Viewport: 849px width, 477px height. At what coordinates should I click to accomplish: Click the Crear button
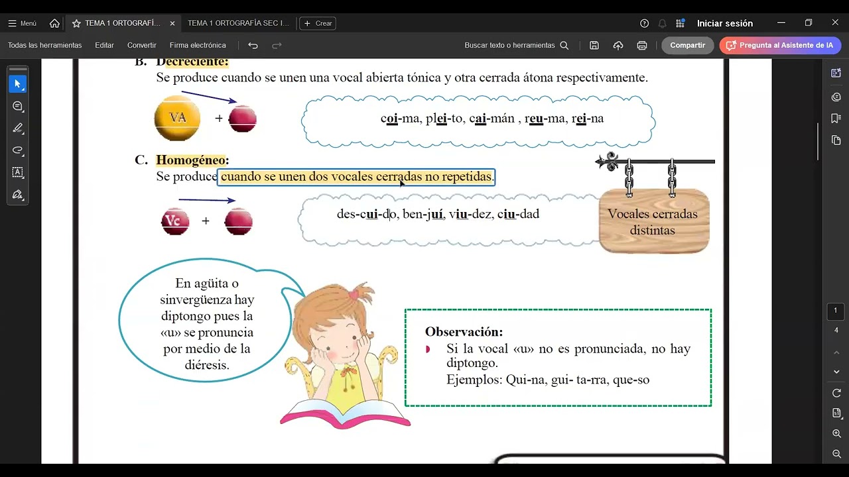pyautogui.click(x=318, y=23)
